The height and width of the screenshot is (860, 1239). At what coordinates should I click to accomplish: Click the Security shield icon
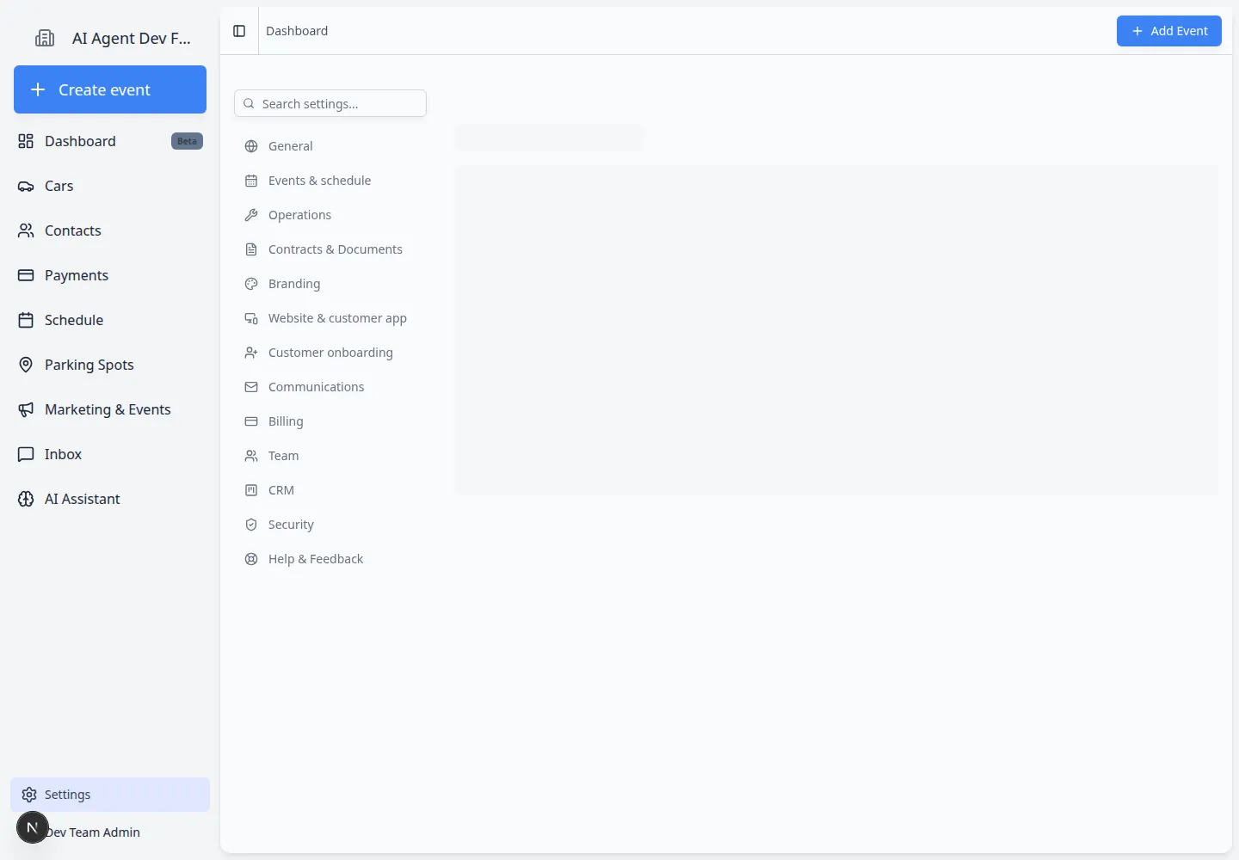[x=251, y=525]
